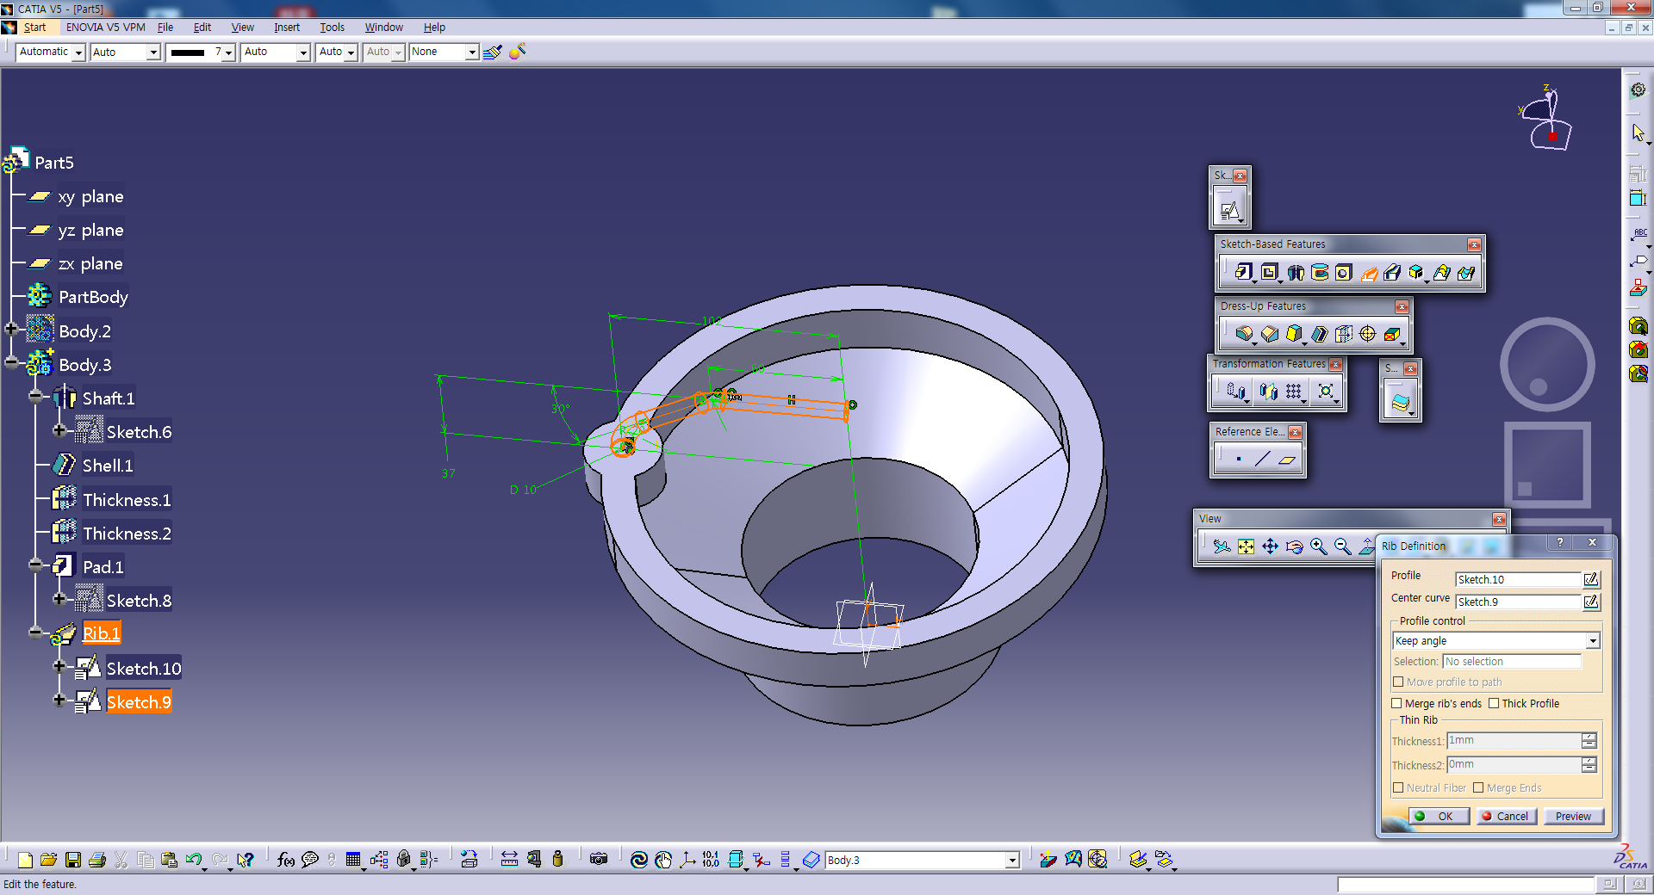Screen dimensions: 1654x895
Task: Select the Pad tool in Sketch-Based Features
Action: point(1243,273)
